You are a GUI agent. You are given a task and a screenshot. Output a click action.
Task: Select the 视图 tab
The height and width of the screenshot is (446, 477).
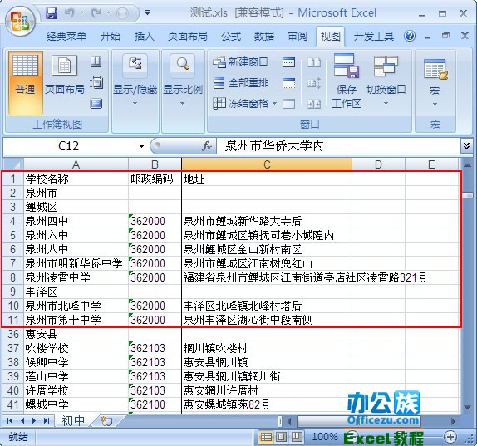pos(331,37)
